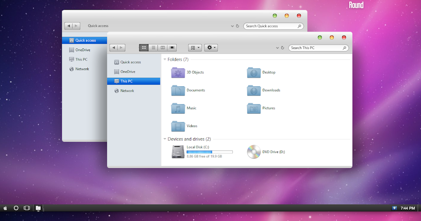Click the blue plus tray icon

point(394,208)
